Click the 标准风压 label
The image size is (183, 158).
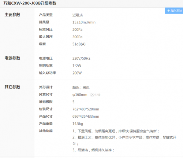click(x=46, y=29)
